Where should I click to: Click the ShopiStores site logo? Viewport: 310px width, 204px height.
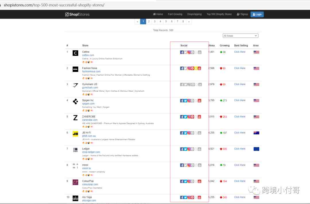(x=77, y=14)
